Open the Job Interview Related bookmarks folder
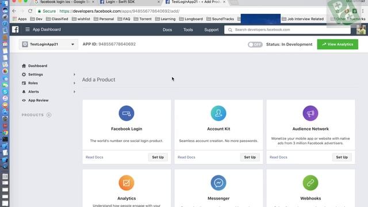 pyautogui.click(x=303, y=19)
